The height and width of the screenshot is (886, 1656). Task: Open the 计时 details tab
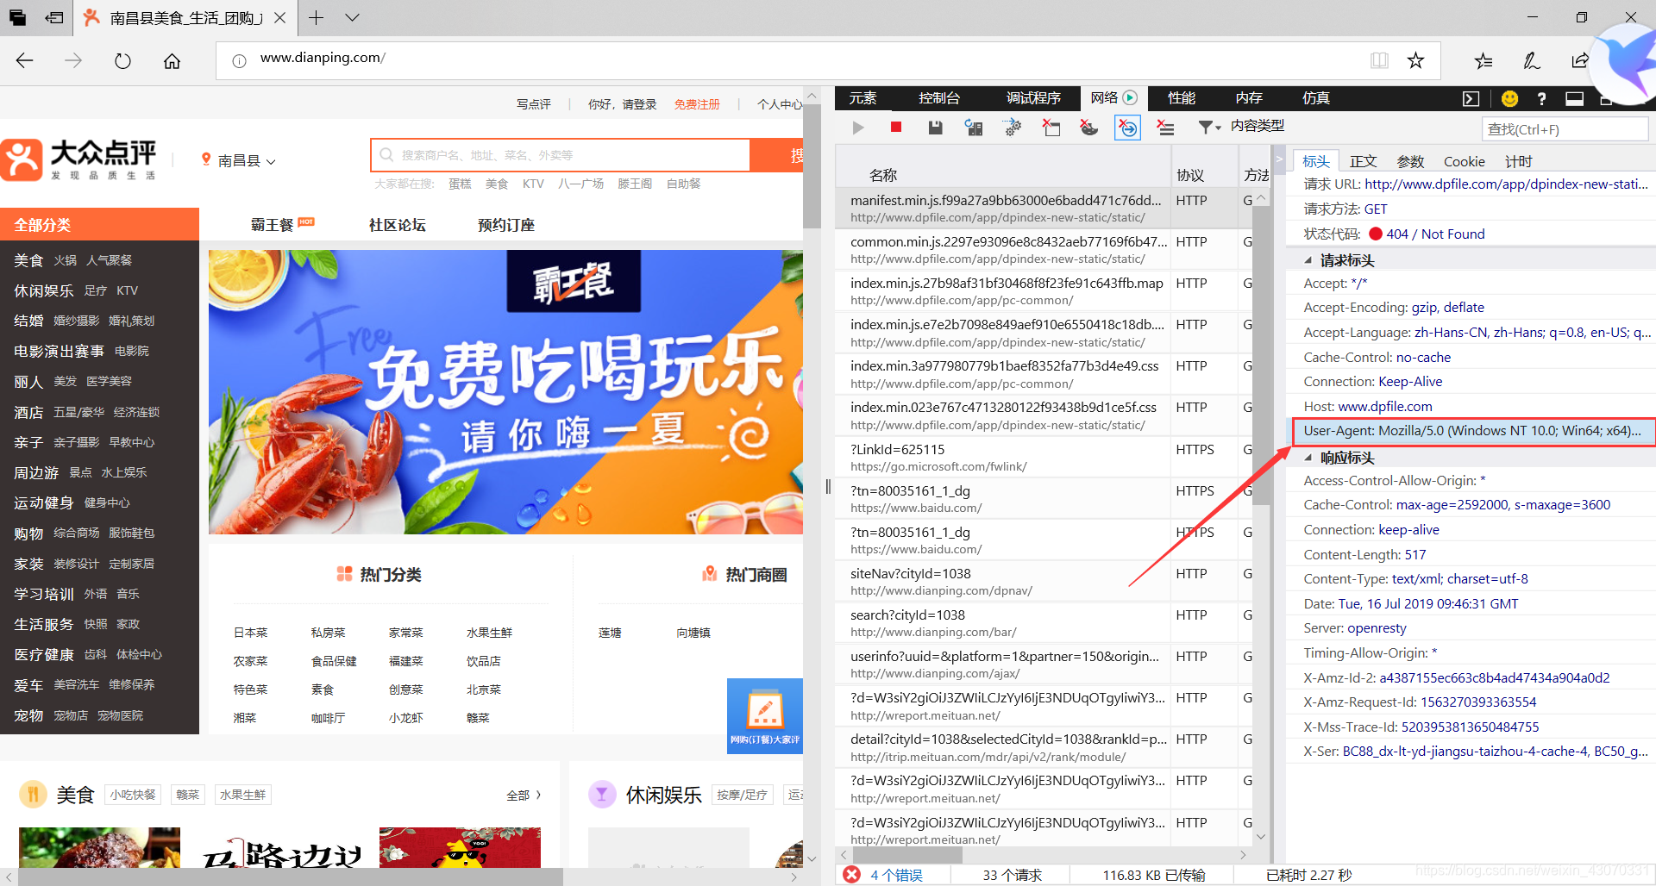click(x=1518, y=161)
